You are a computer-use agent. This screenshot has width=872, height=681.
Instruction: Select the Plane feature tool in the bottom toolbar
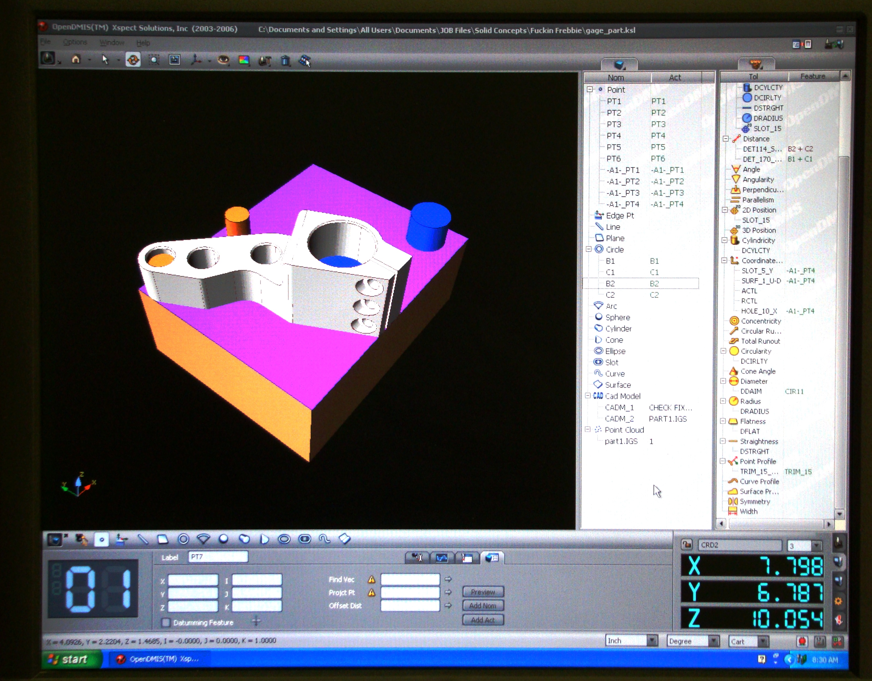(x=163, y=540)
